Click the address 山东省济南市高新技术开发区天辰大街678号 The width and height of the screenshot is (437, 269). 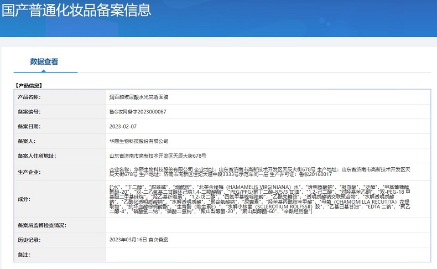click(158, 157)
